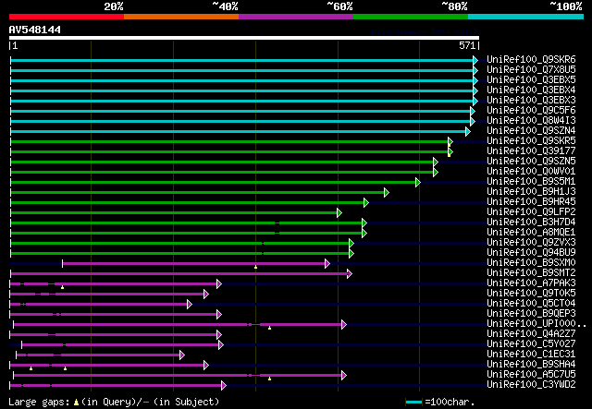
Task: Select the UniRef100_C3YWD2 label
Action: pyautogui.click(x=531, y=385)
